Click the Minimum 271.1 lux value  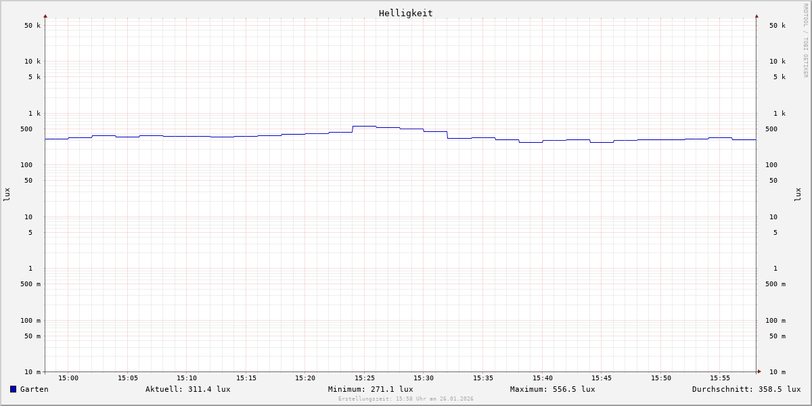[x=370, y=389]
